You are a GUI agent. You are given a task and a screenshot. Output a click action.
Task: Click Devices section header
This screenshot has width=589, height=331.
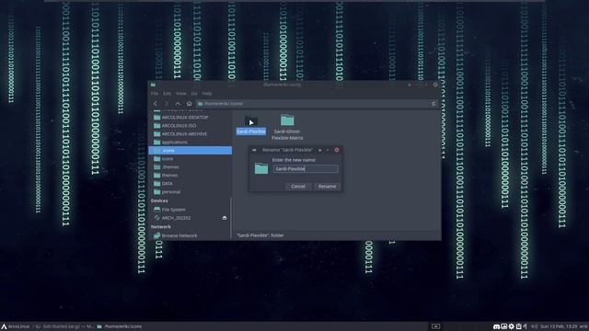click(159, 200)
